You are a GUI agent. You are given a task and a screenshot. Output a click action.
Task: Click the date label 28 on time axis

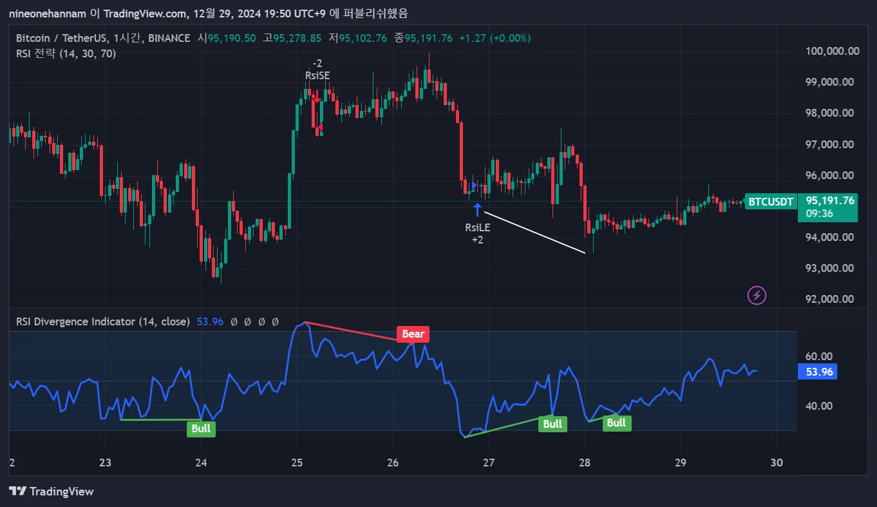pos(585,462)
